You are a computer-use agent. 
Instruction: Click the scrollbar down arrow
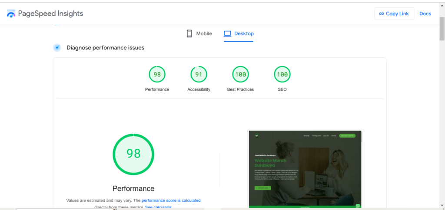(442, 206)
